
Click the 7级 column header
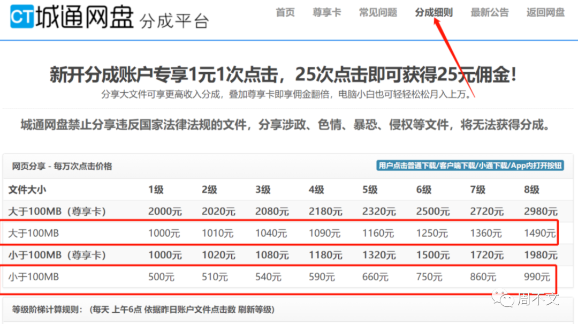point(478,190)
